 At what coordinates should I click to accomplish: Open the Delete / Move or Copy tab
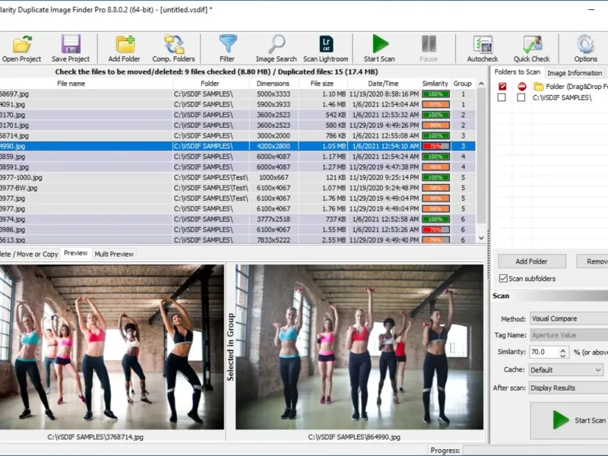pyautogui.click(x=29, y=254)
